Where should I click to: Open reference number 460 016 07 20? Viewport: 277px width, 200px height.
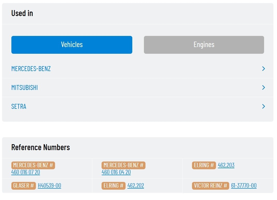click(x=26, y=172)
